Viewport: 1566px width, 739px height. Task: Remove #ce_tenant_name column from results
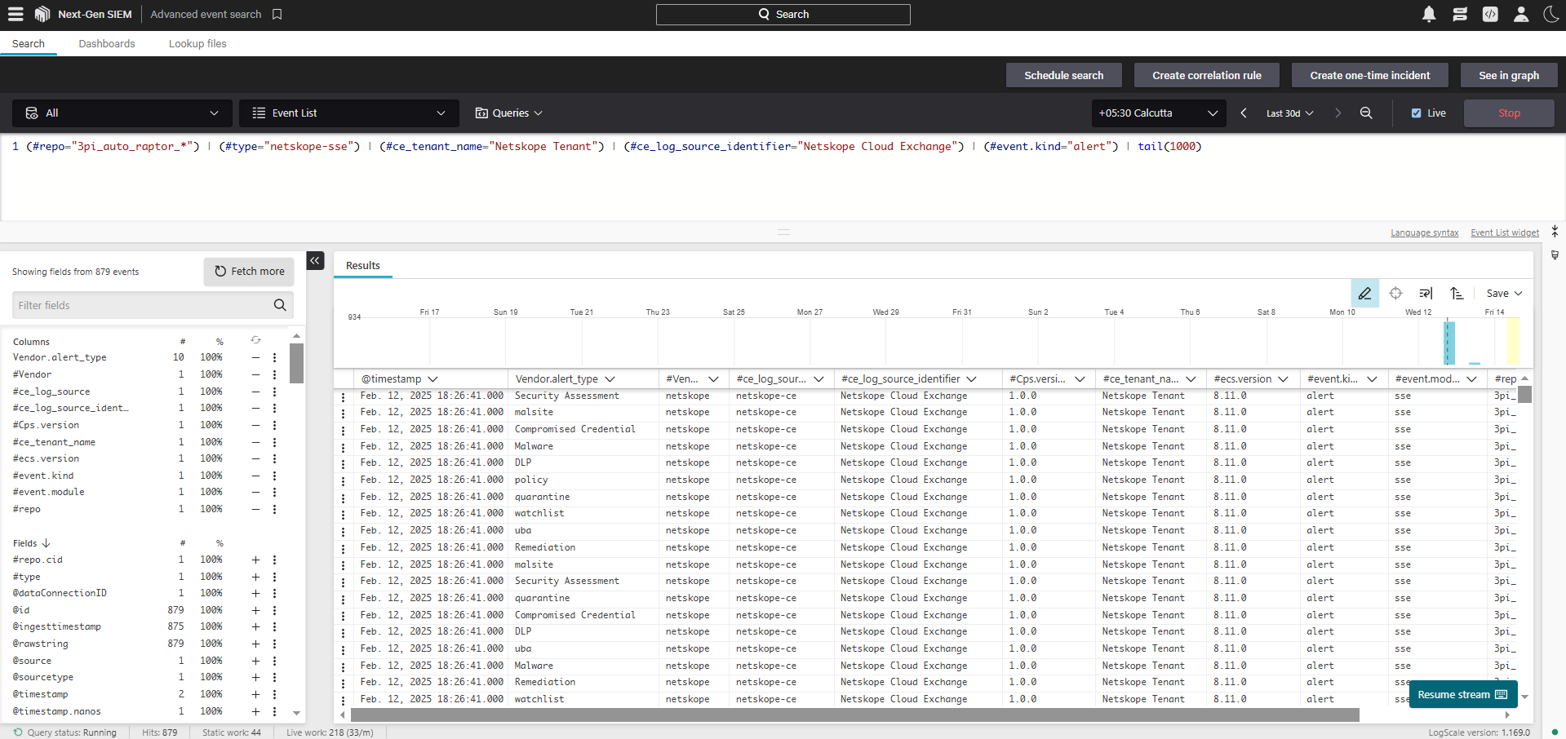255,442
